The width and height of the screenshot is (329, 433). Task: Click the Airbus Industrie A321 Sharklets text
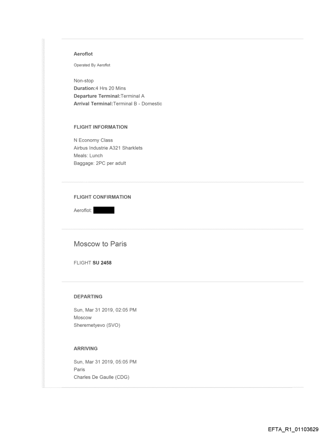(108, 148)
